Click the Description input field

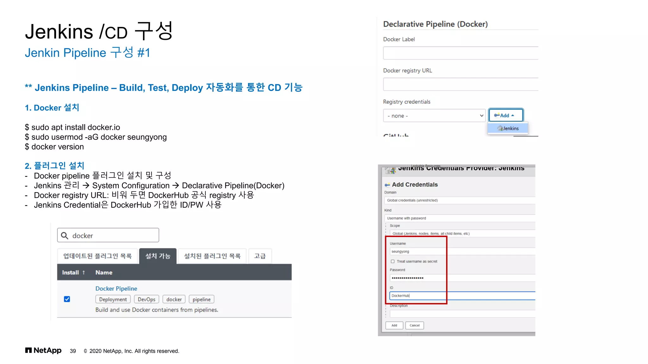(462, 314)
